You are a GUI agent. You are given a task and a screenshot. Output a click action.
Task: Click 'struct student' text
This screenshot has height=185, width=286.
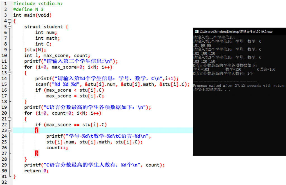[x=43, y=27]
